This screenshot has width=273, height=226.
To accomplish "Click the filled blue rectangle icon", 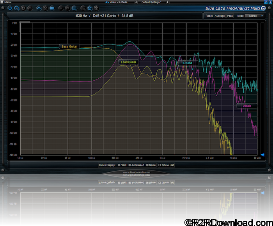I will coord(52,8).
